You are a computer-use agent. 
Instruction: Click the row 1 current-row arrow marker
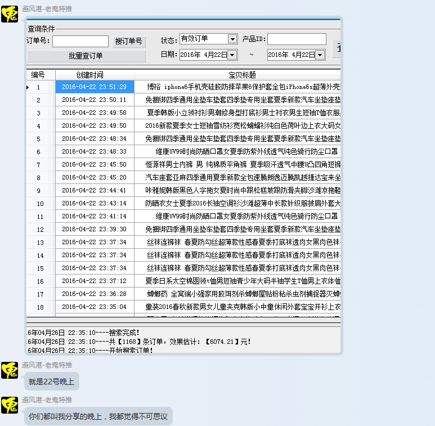[x=28, y=87]
